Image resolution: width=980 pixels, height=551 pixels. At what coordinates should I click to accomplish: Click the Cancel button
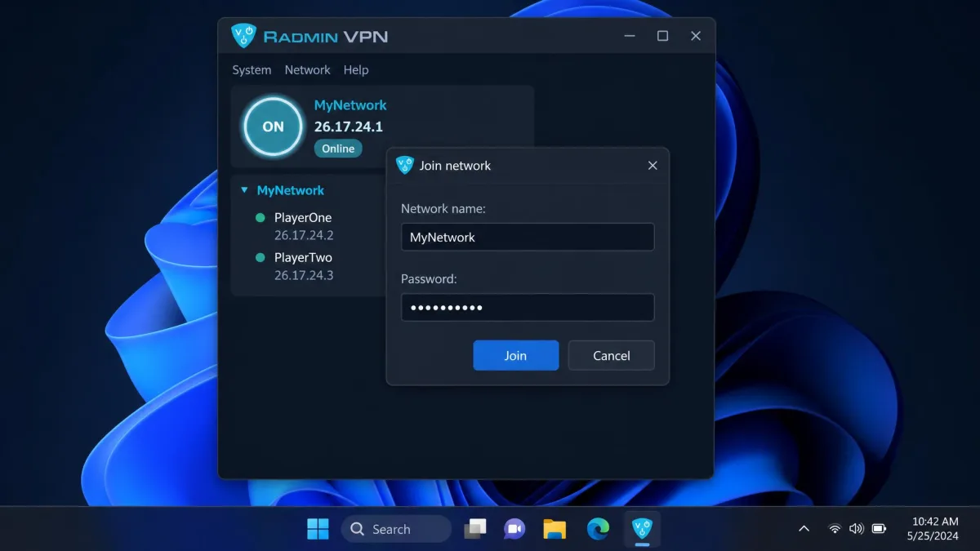point(612,356)
